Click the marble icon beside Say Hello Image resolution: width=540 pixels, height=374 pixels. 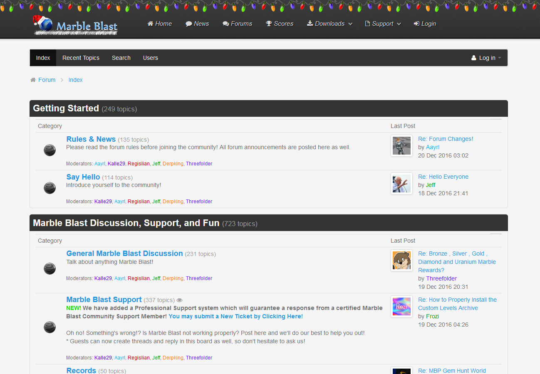pyautogui.click(x=50, y=188)
